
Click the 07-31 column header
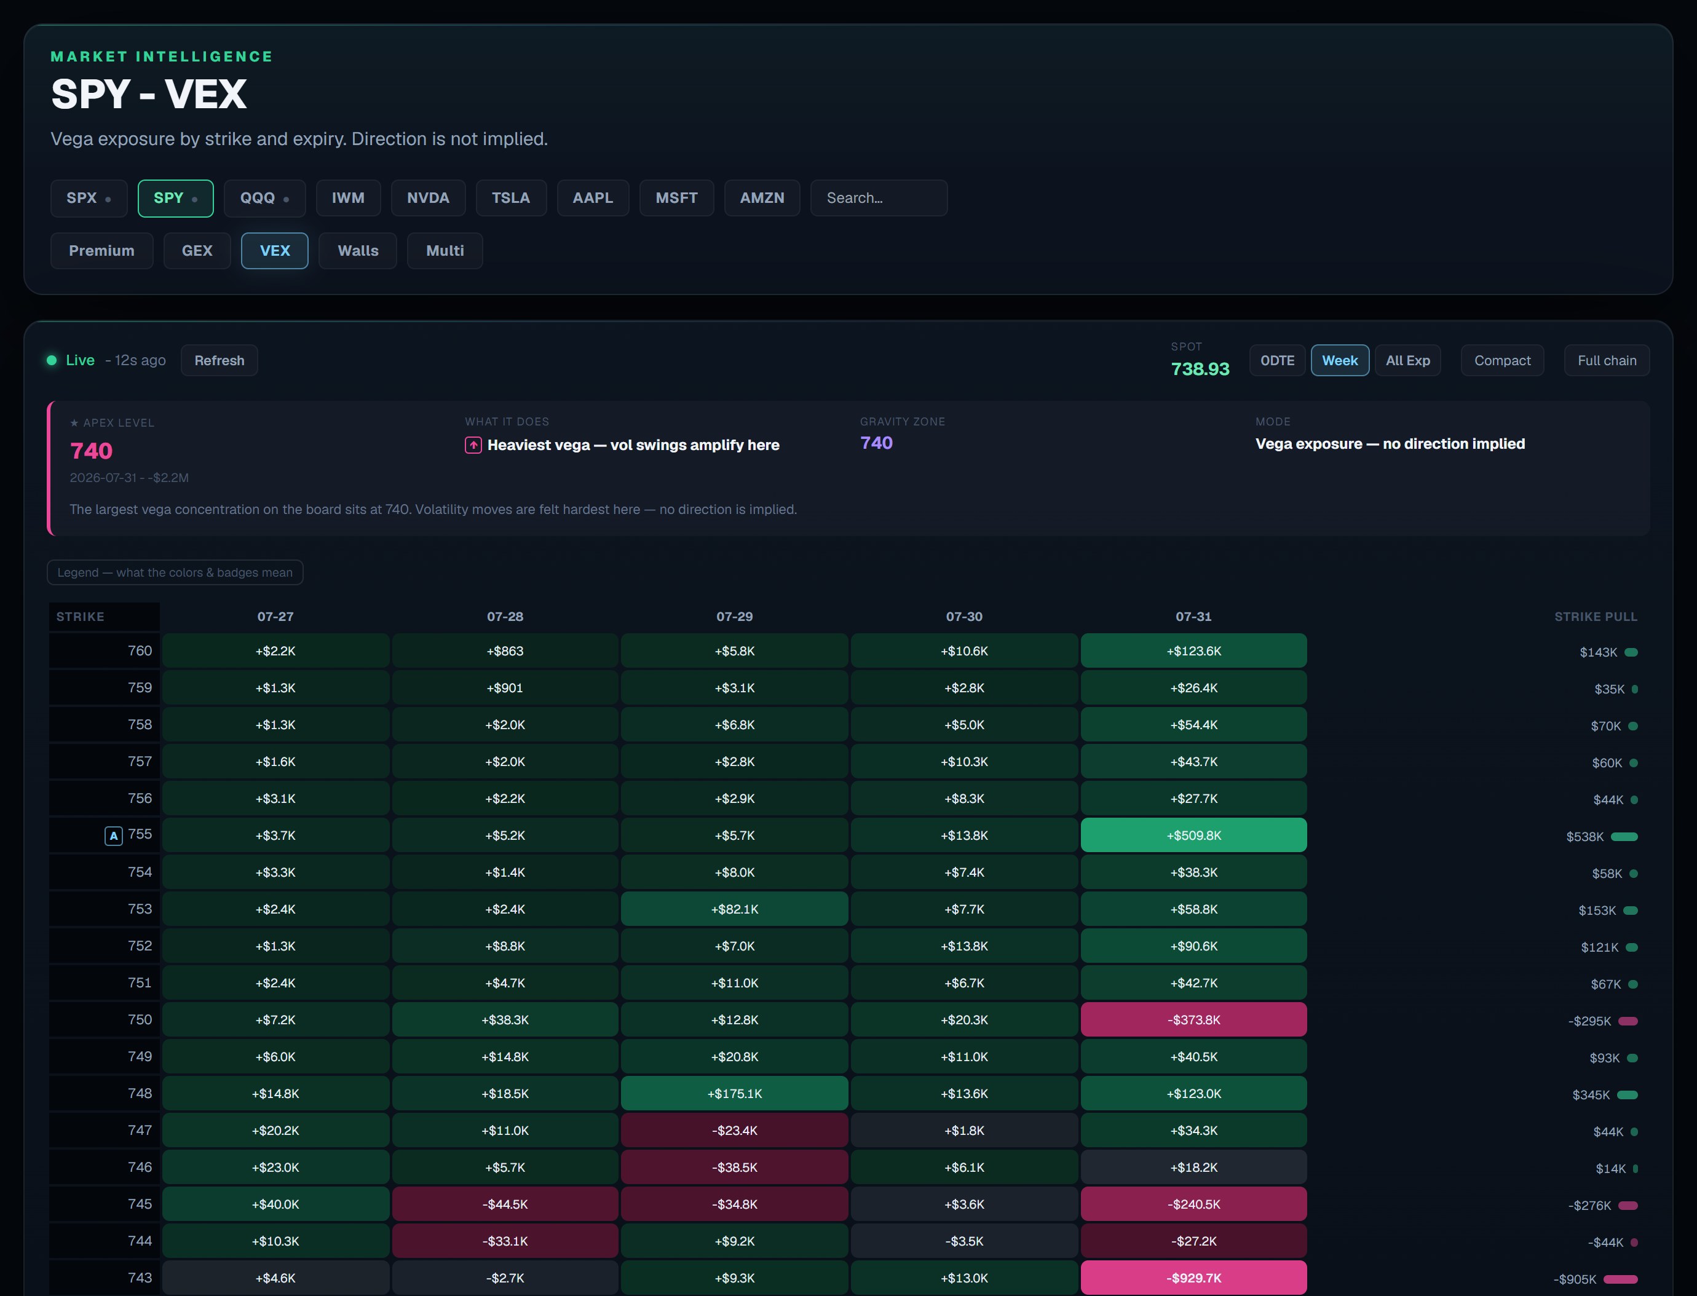(x=1193, y=617)
